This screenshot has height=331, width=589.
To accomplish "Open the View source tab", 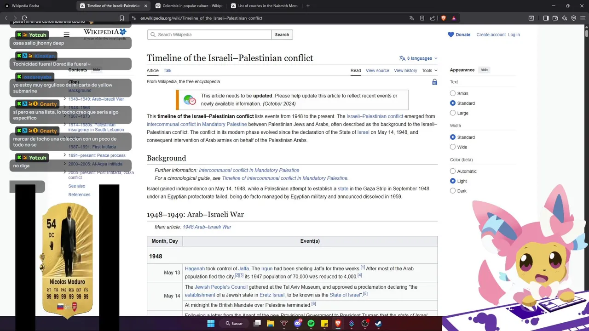I will (377, 70).
